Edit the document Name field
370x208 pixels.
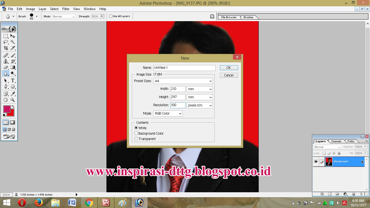(x=184, y=68)
